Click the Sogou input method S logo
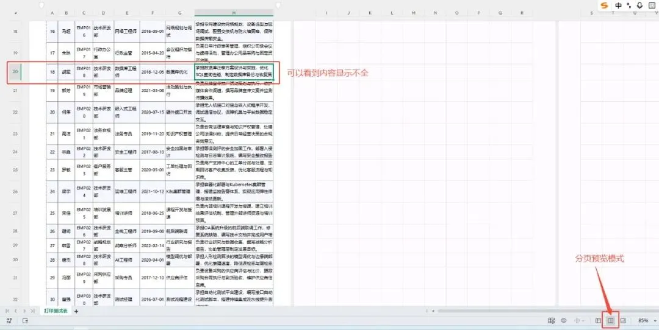Screen dimensions: 659x330 (x=604, y=5)
